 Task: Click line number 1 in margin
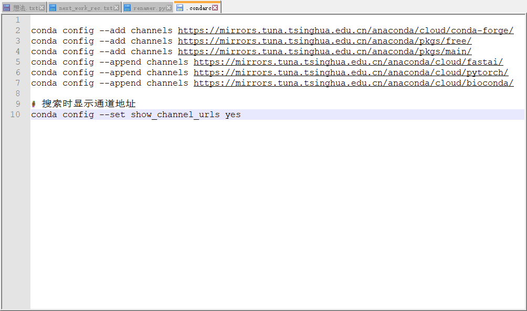point(18,20)
